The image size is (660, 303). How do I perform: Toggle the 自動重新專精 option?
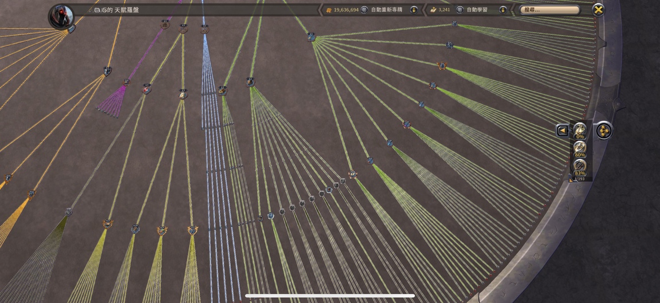[x=364, y=10]
